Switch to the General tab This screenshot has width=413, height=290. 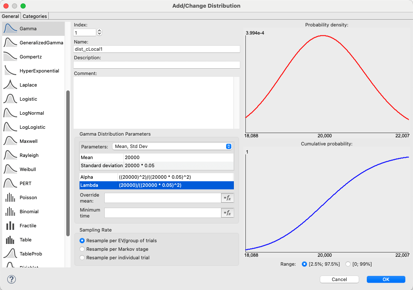tap(10, 16)
